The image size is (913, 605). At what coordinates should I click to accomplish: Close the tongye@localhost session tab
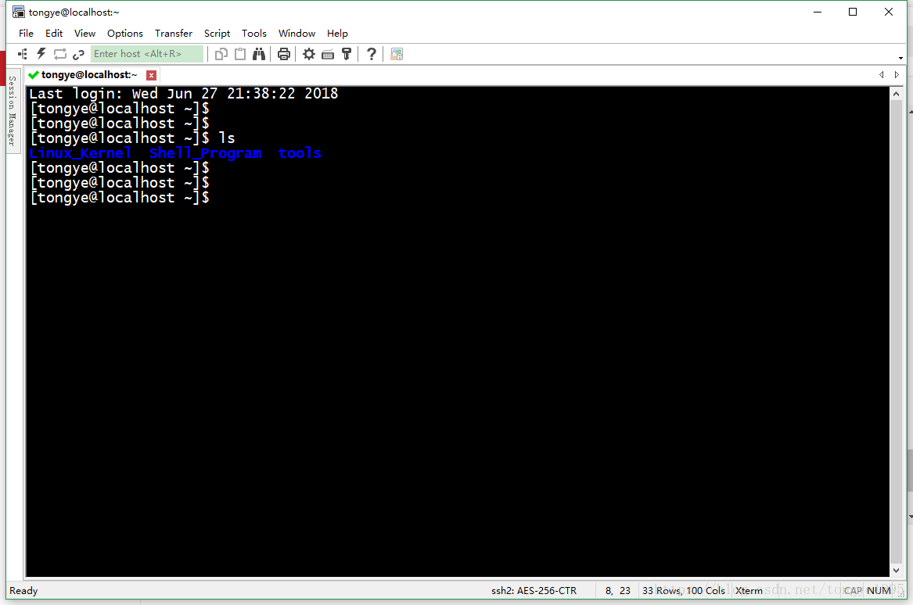point(152,75)
